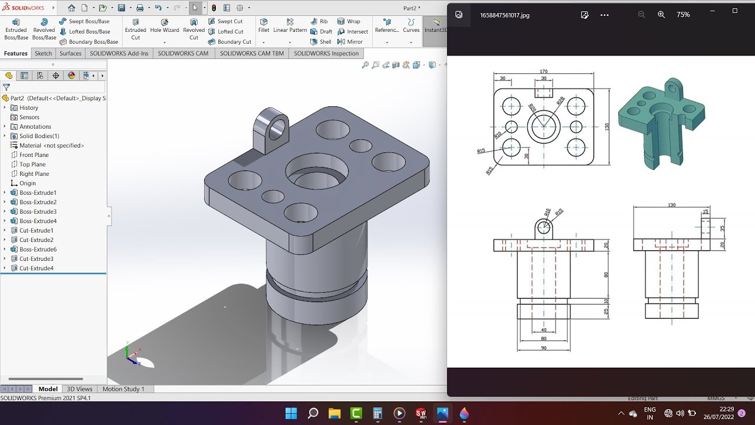Expand the Fillet dropdown arrow
The height and width of the screenshot is (425, 755).
click(264, 42)
